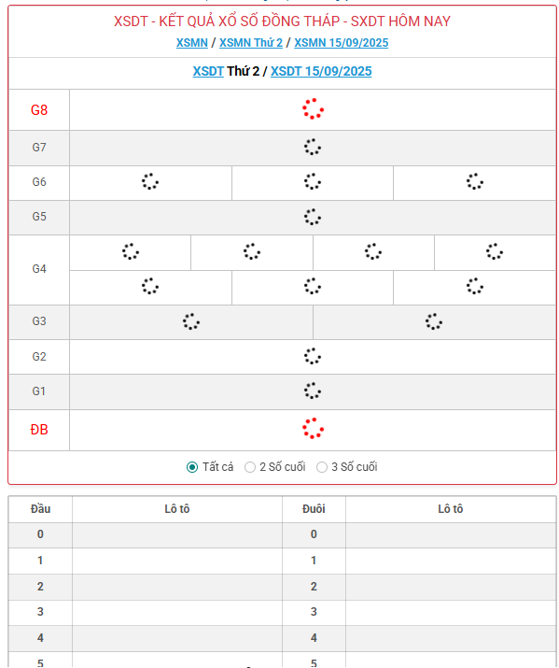Click the loading spinner in G7 row
559x668 pixels.
313,147
